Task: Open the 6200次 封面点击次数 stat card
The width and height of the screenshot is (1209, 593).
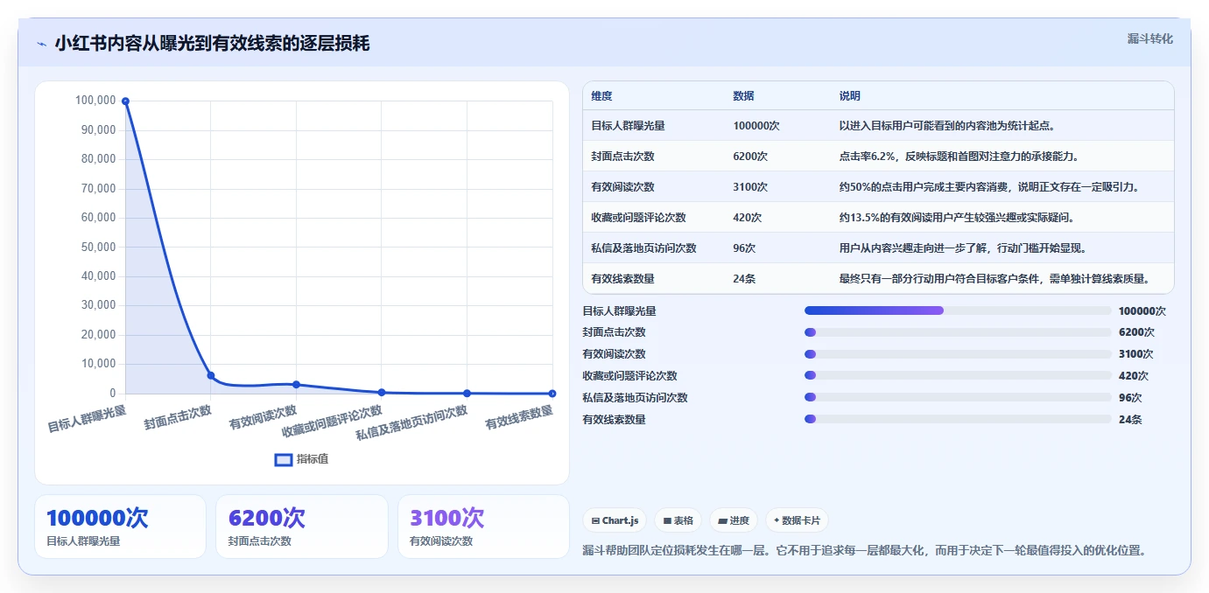Action: click(x=302, y=527)
